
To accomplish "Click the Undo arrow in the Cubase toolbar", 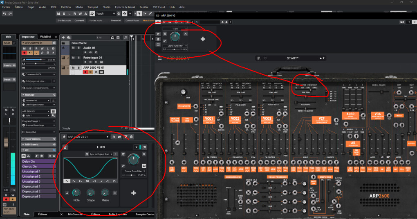I will pyautogui.click(x=4, y=14).
